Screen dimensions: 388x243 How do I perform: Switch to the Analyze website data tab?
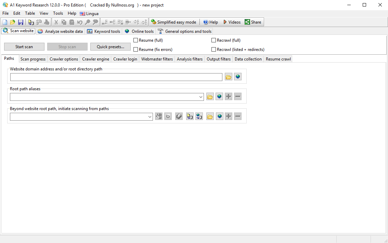(x=61, y=31)
